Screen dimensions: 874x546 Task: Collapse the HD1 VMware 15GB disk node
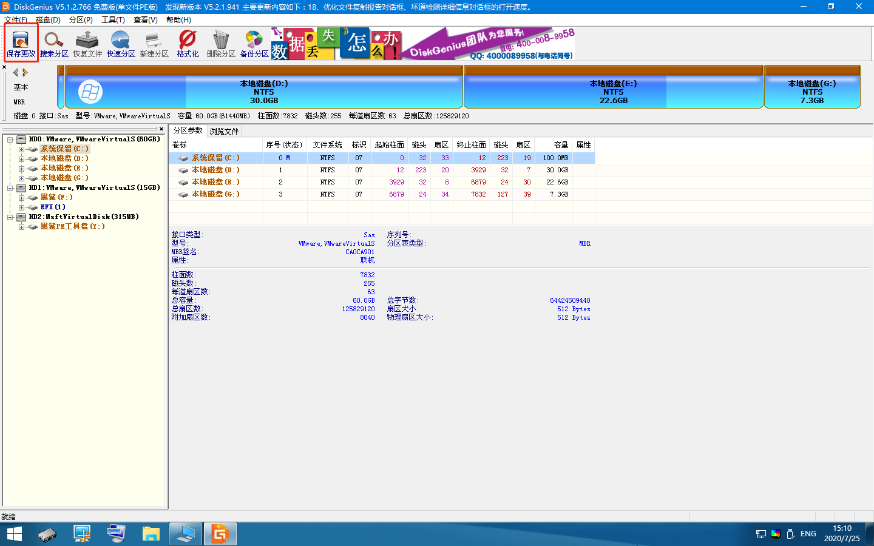pos(10,188)
